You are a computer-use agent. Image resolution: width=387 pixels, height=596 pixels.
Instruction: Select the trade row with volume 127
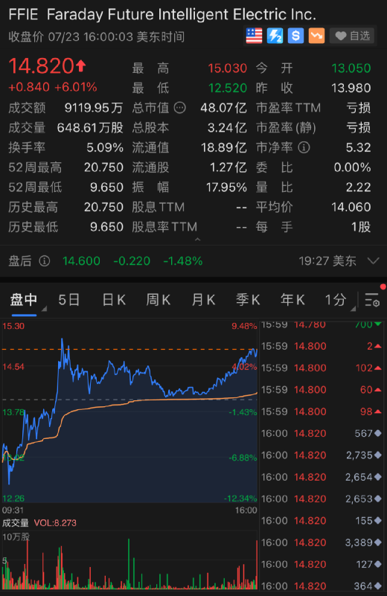[x=322, y=564]
